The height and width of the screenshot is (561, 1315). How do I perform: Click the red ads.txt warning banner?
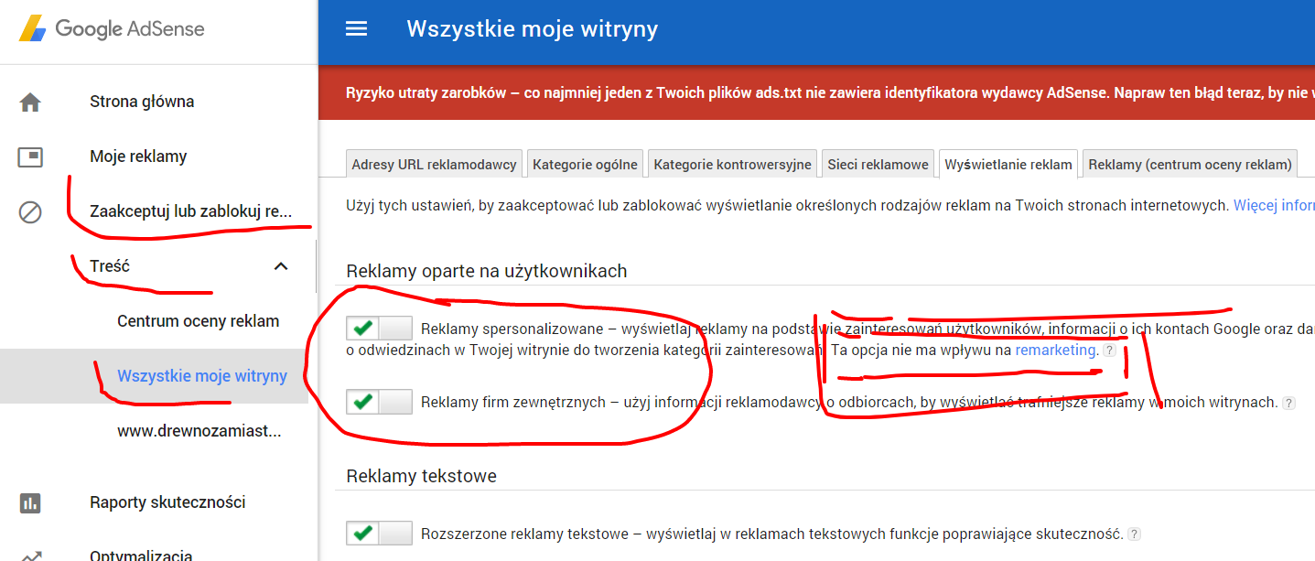(x=816, y=92)
